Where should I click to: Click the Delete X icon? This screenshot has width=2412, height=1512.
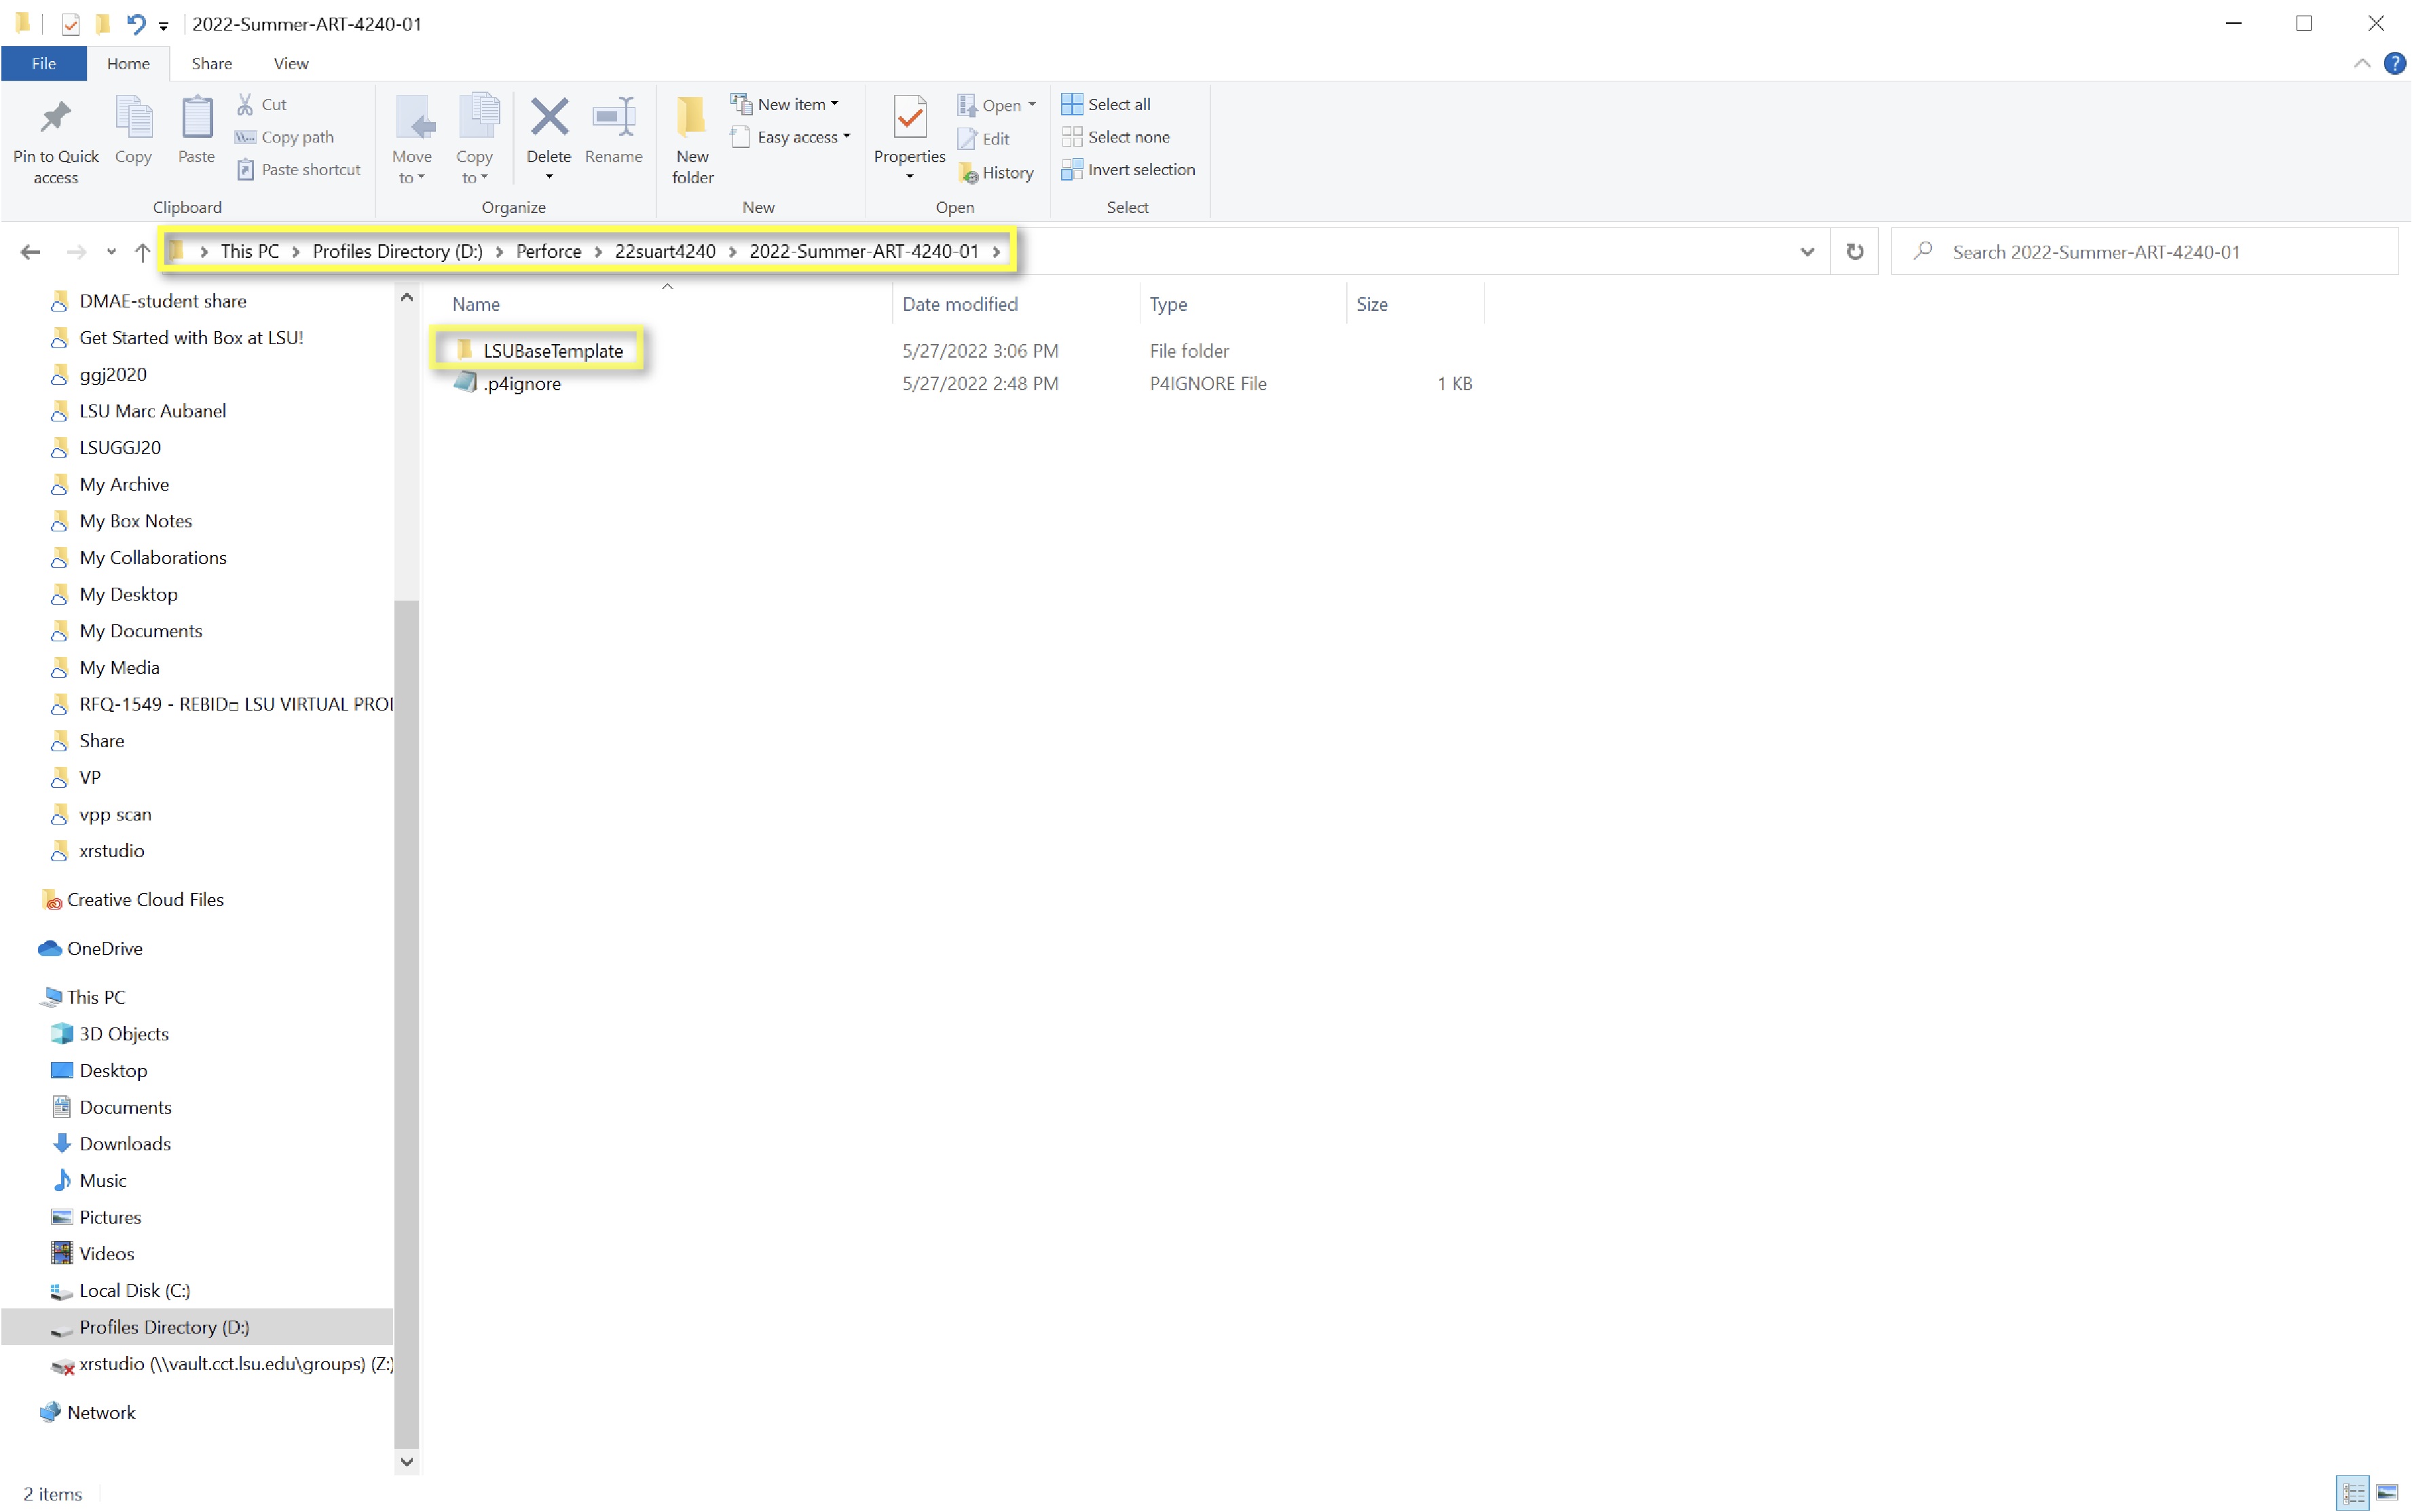[x=549, y=117]
